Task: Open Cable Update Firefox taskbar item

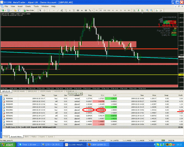Action: click(97, 145)
